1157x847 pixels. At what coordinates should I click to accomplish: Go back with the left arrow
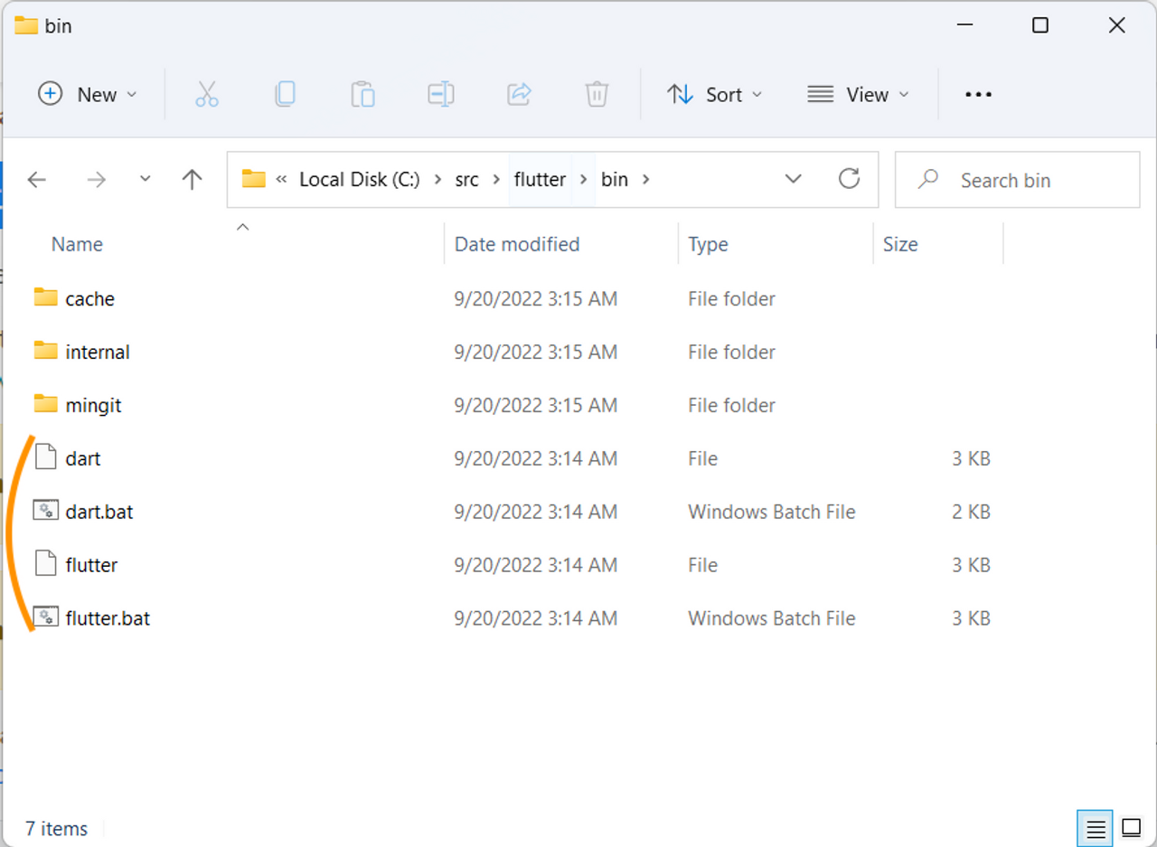point(37,180)
